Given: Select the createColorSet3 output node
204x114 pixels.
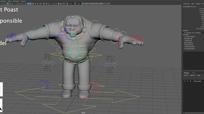Looking at the screenshot, I should click(189, 47).
